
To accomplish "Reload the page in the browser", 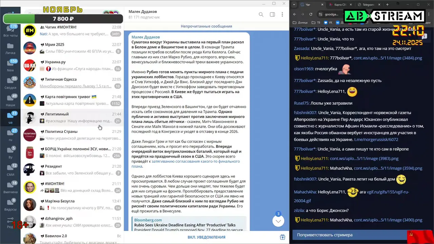I will pyautogui.click(x=311, y=14).
